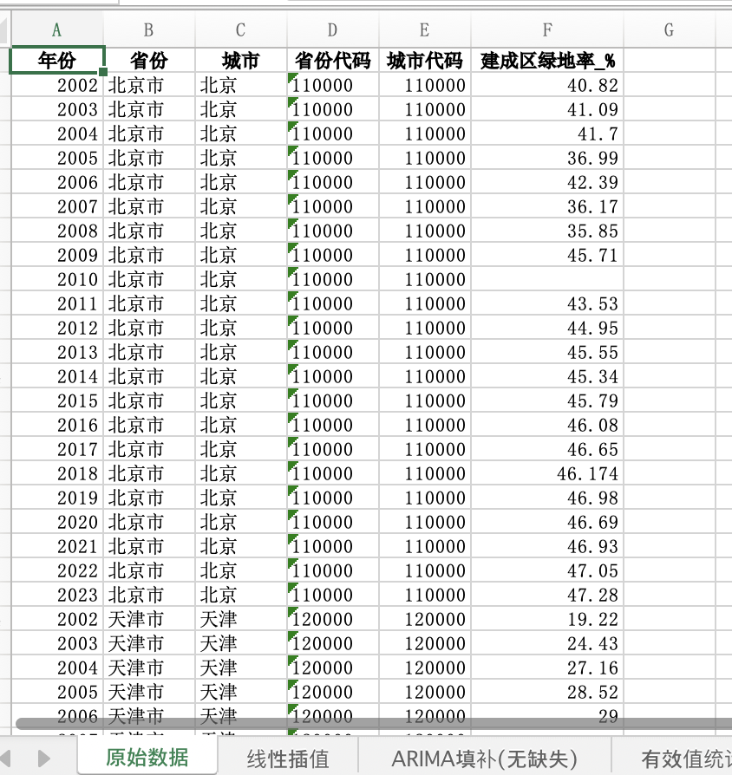The image size is (732, 775).
Task: Select the cell with value 45.79
Action: pyautogui.click(x=547, y=401)
